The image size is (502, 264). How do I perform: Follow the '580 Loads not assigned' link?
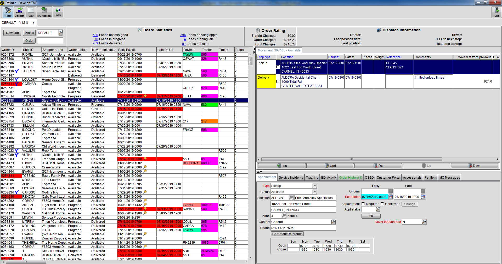pos(95,35)
